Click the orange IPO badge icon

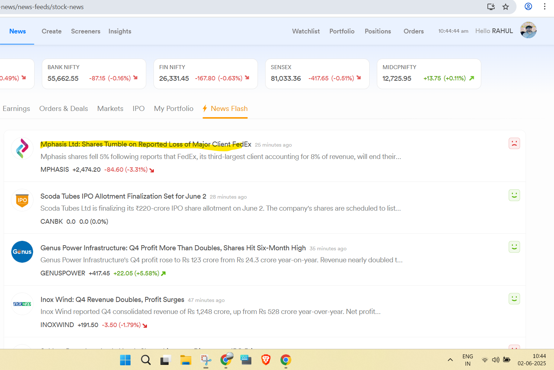pyautogui.click(x=22, y=200)
